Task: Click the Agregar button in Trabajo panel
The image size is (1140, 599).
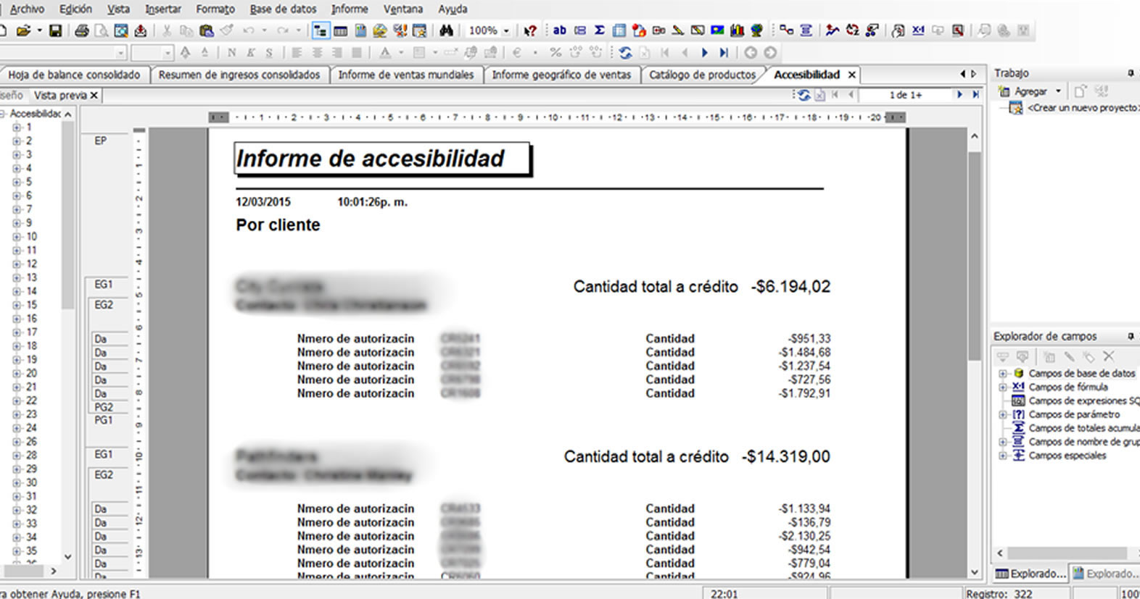Action: [x=1030, y=91]
